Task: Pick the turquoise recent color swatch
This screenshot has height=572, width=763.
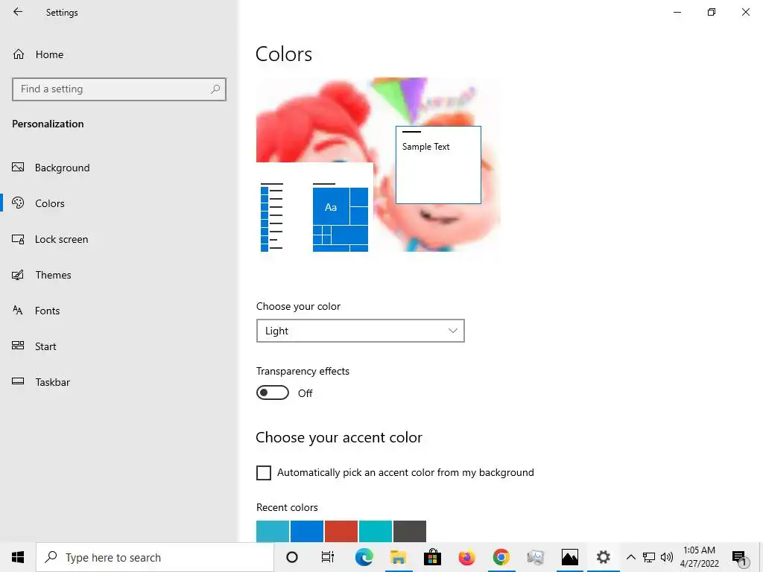Action: pyautogui.click(x=376, y=531)
